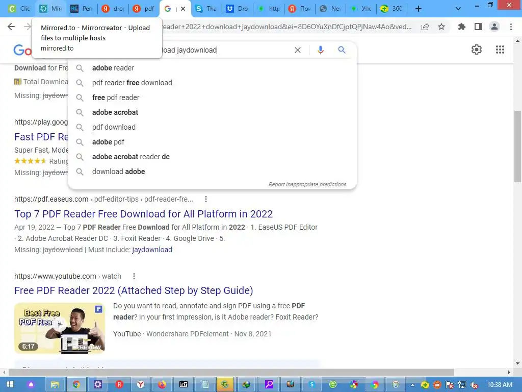Switch to the '360' tab
Image resolution: width=522 pixels, height=392 pixels.
[392, 9]
